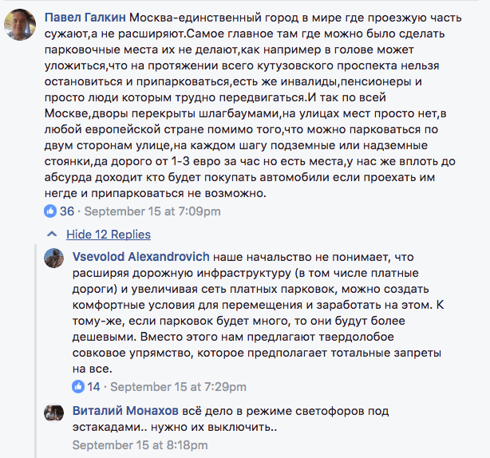Open the September 15 at 7:09pm timestamp
The image size is (490, 458).
[152, 211]
